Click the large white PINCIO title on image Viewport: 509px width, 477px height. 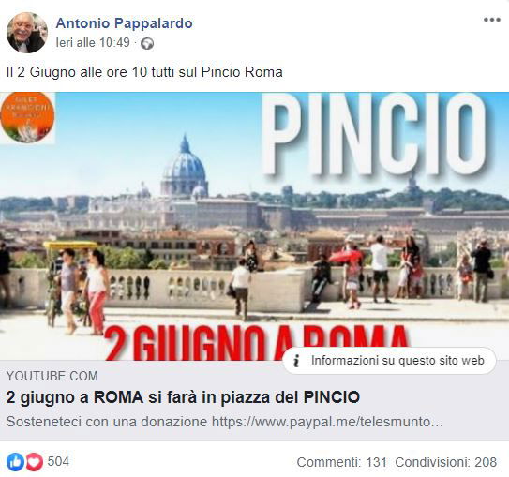point(376,134)
